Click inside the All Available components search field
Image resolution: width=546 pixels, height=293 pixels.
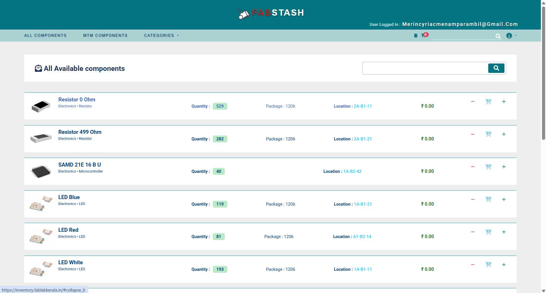click(x=421, y=68)
